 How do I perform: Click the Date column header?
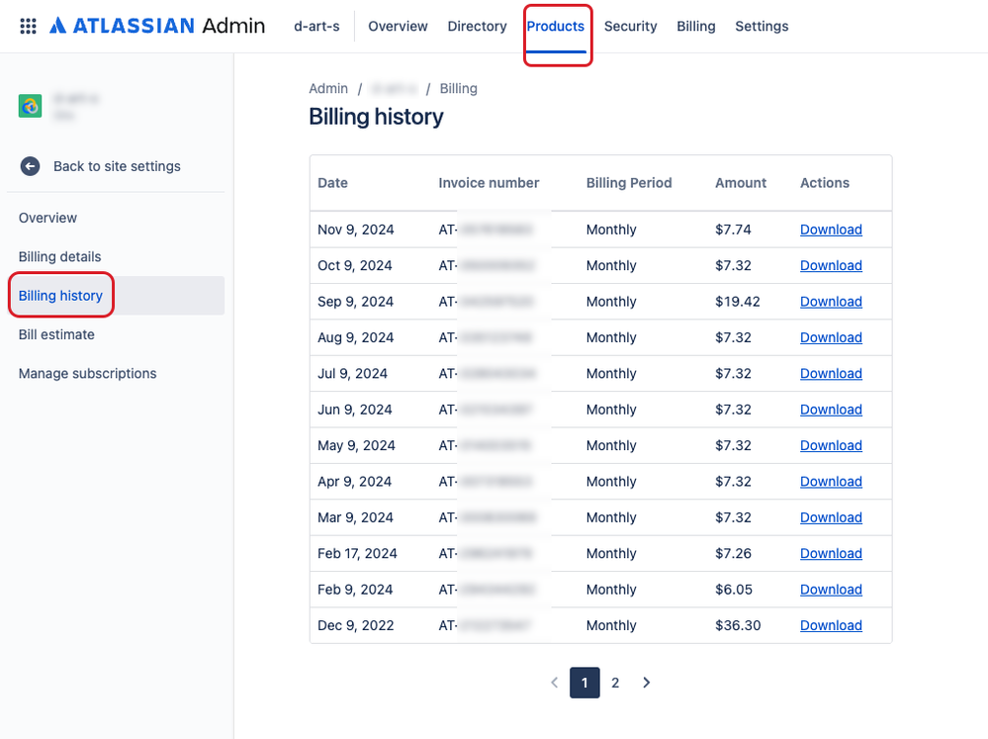tap(332, 183)
